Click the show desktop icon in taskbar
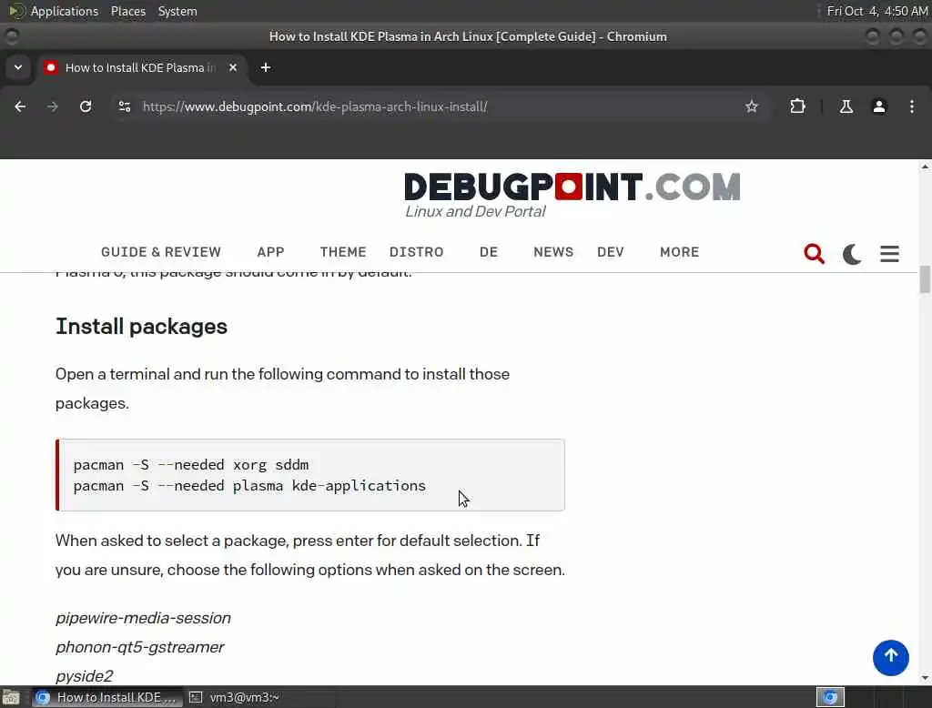 11,697
